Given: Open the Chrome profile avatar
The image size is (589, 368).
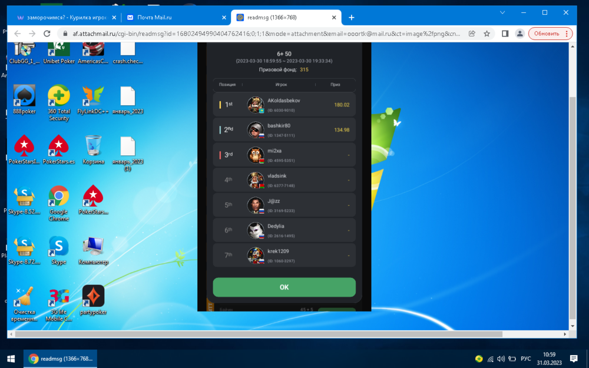Looking at the screenshot, I should (519, 34).
